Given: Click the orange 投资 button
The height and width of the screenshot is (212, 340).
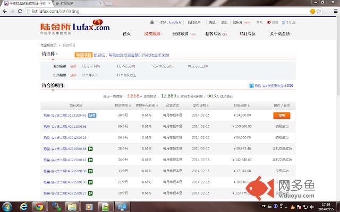Looking at the screenshot, I should point(282,115).
